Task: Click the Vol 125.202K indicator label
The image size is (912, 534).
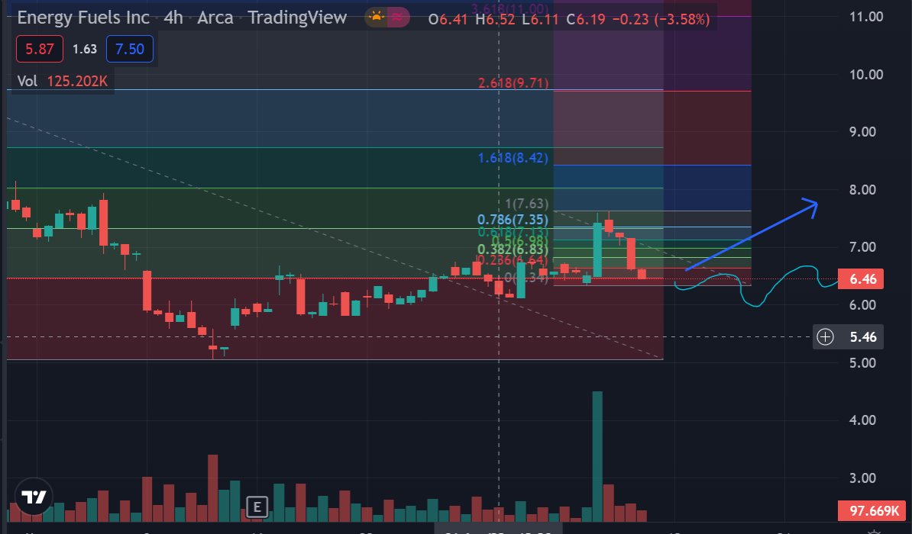Action: pyautogui.click(x=62, y=81)
